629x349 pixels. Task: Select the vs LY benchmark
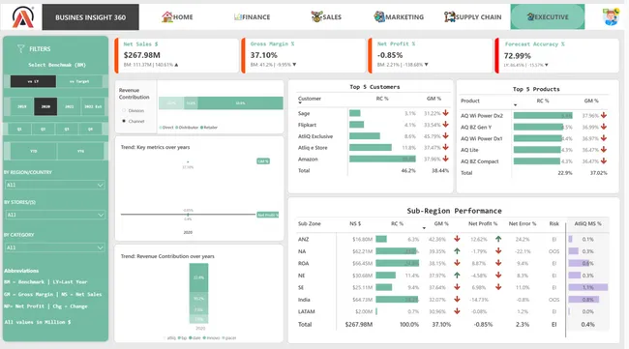point(33,81)
